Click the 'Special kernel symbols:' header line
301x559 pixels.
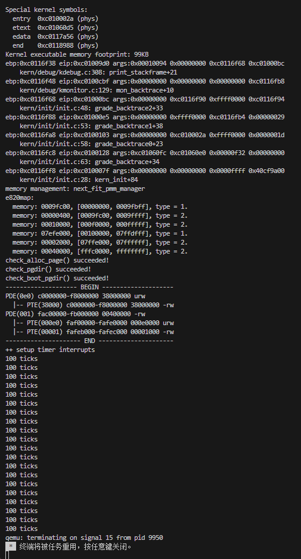46,10
